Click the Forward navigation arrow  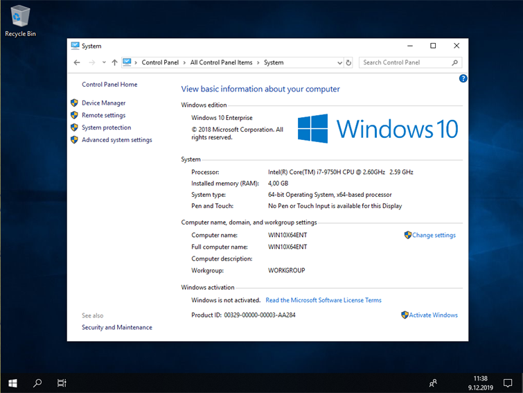[x=92, y=62]
